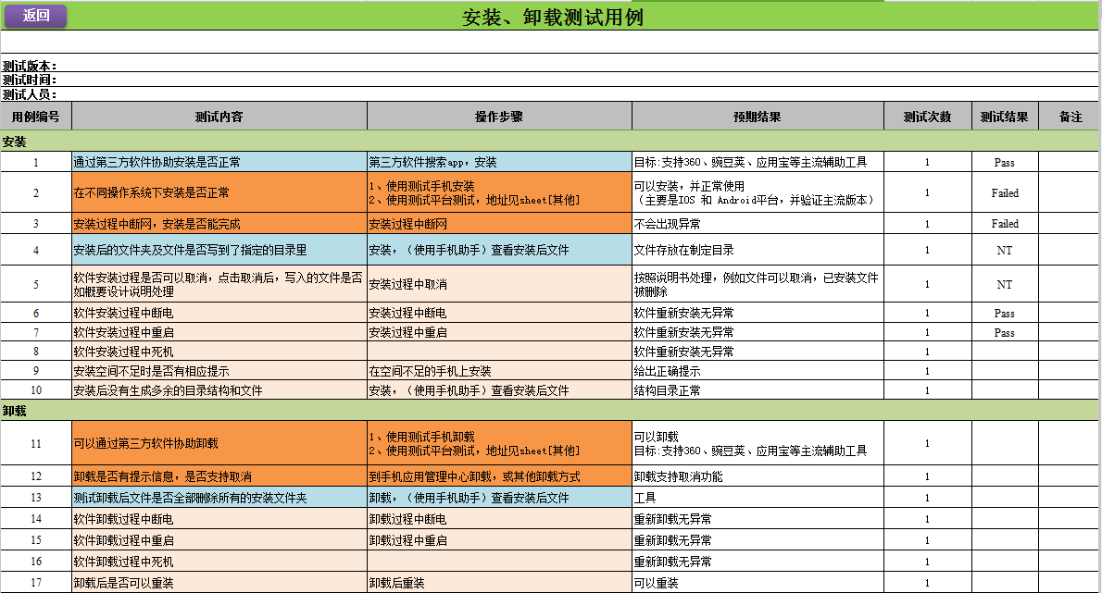1102x593 pixels.
Task: Select the Pass result of case 7
Action: tap(1005, 332)
